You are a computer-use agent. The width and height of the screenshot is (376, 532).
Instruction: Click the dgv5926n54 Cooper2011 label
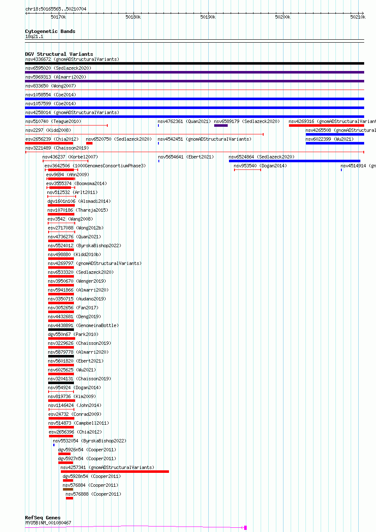click(x=87, y=450)
